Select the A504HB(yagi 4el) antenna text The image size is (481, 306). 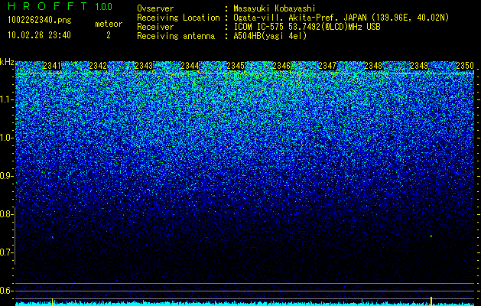tap(270, 36)
